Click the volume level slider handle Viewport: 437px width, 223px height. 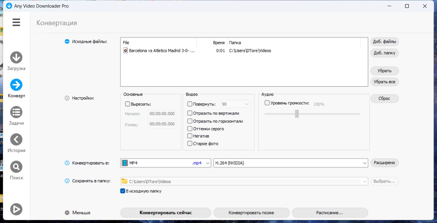[x=297, y=114]
